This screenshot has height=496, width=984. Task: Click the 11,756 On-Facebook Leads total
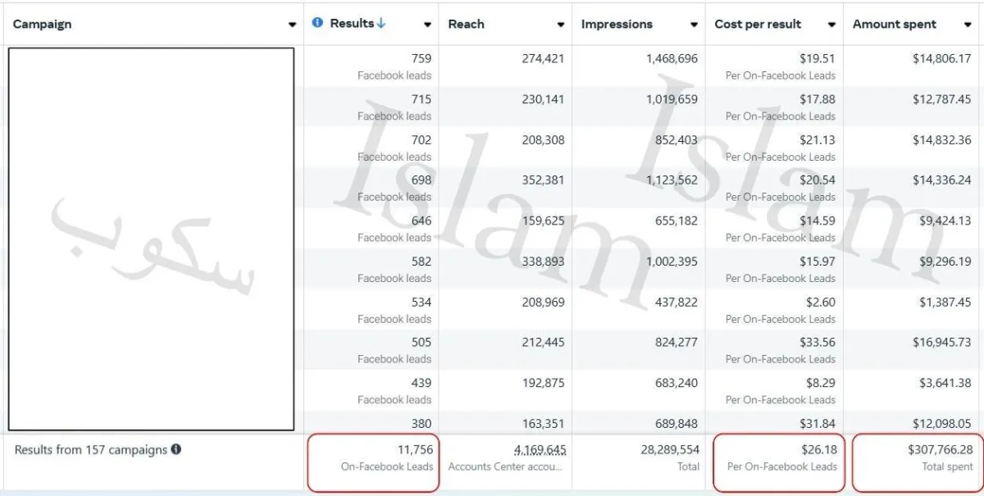tap(413, 450)
